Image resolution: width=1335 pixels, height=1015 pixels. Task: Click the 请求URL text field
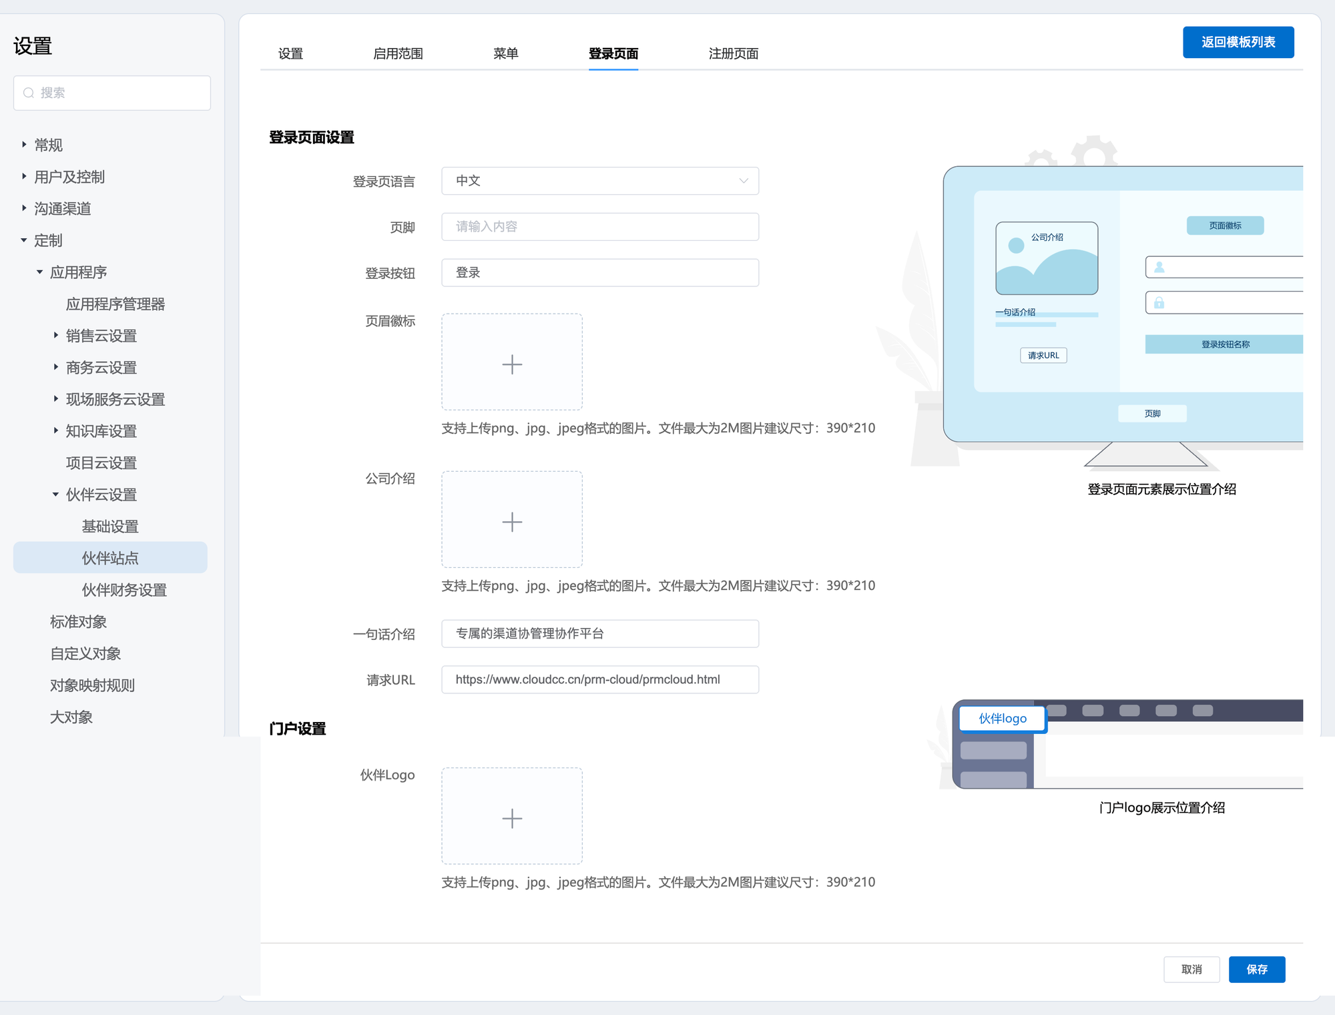(599, 679)
